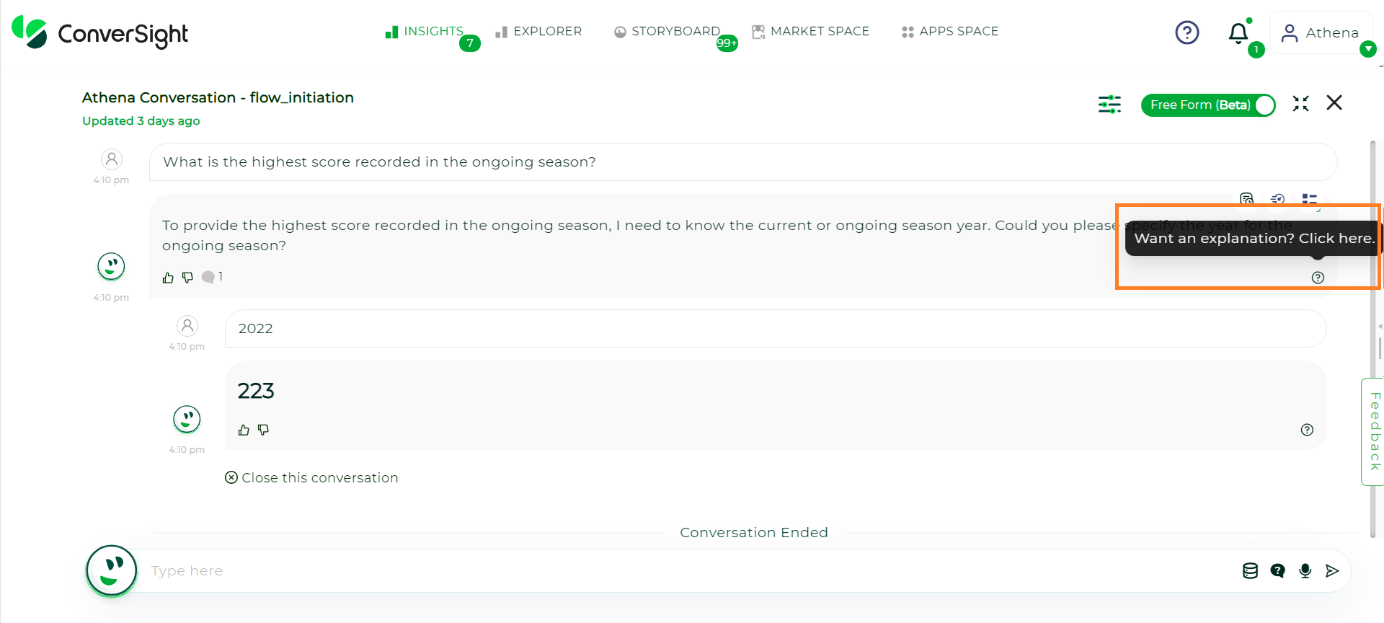The width and height of the screenshot is (1384, 623).
Task: Click the dataset database icon in input bar
Action: click(x=1250, y=571)
